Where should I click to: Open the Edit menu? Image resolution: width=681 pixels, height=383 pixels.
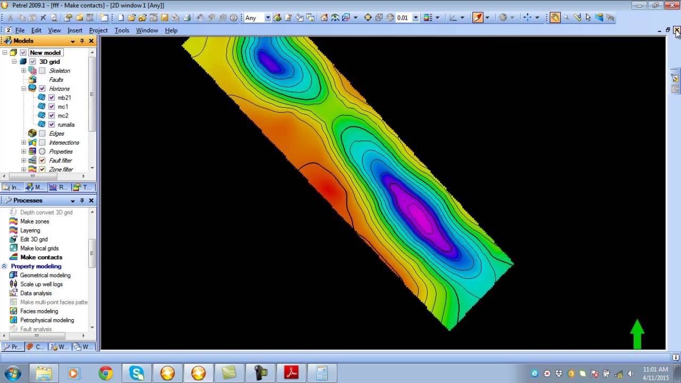tap(36, 30)
